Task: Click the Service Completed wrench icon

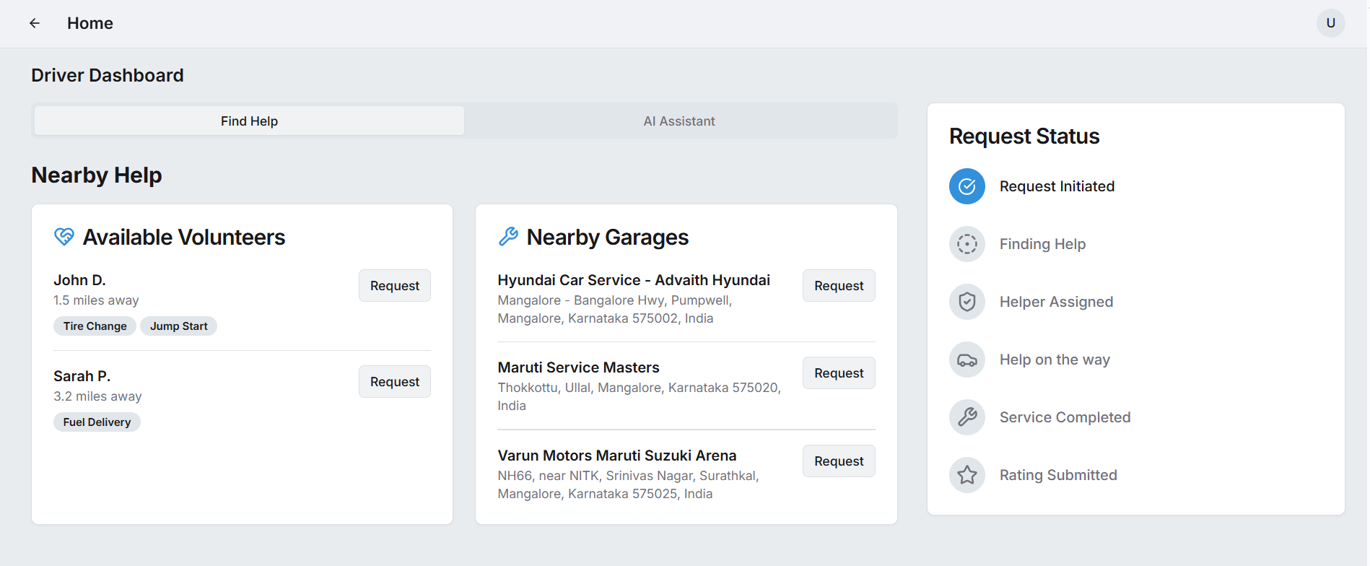Action: (x=967, y=417)
